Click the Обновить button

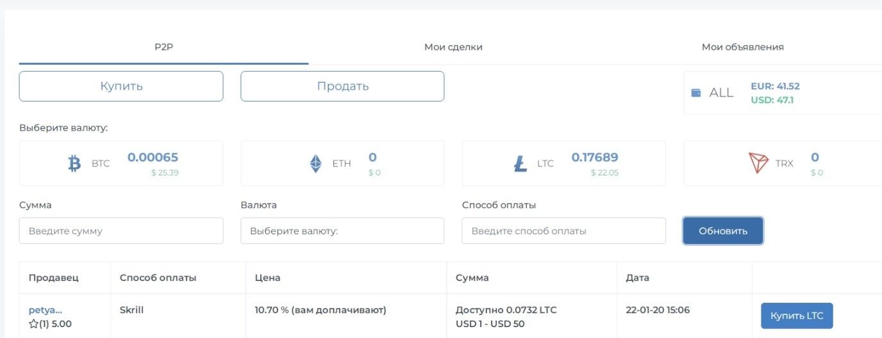click(x=722, y=231)
